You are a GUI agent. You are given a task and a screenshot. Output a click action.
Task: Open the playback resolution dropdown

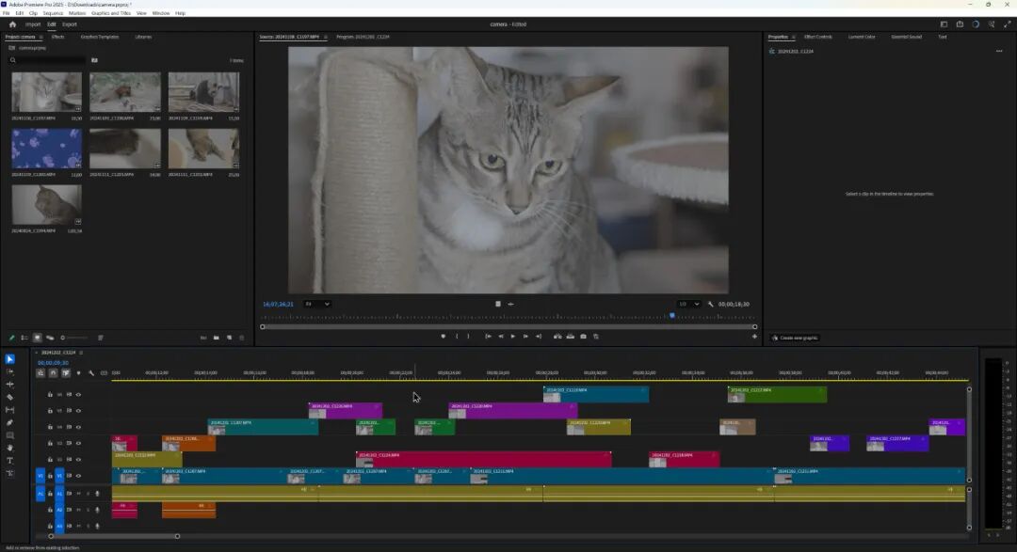tap(688, 304)
